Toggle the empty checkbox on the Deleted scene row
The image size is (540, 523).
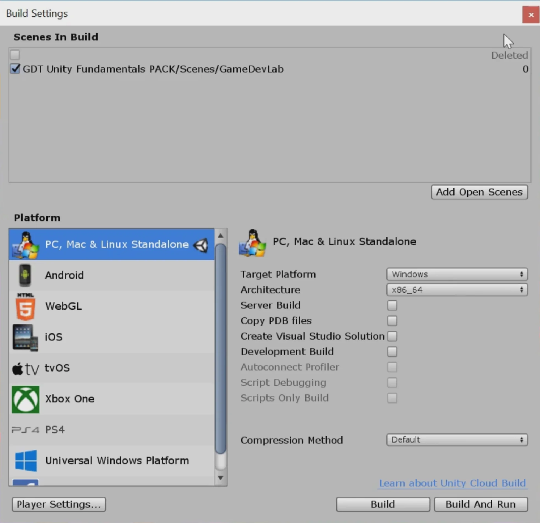point(15,55)
